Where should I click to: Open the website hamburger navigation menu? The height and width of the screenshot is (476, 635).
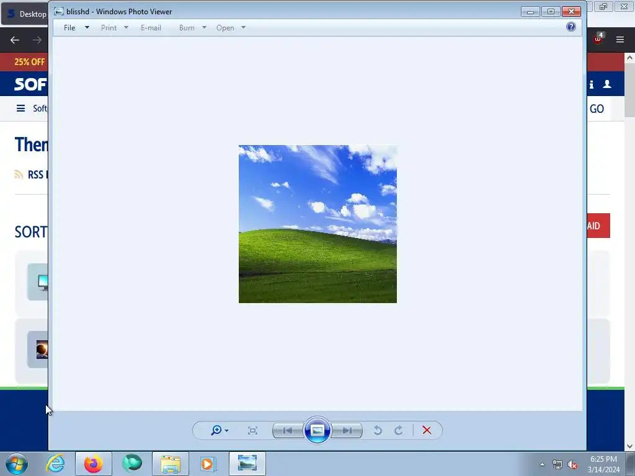(20, 108)
